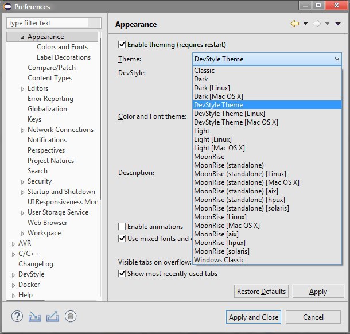
Task: Open Content Types preferences page
Action: click(49, 78)
